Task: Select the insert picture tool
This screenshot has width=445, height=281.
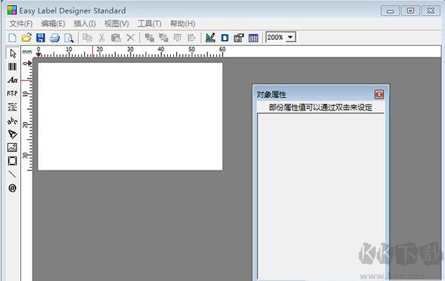Action: (x=12, y=148)
